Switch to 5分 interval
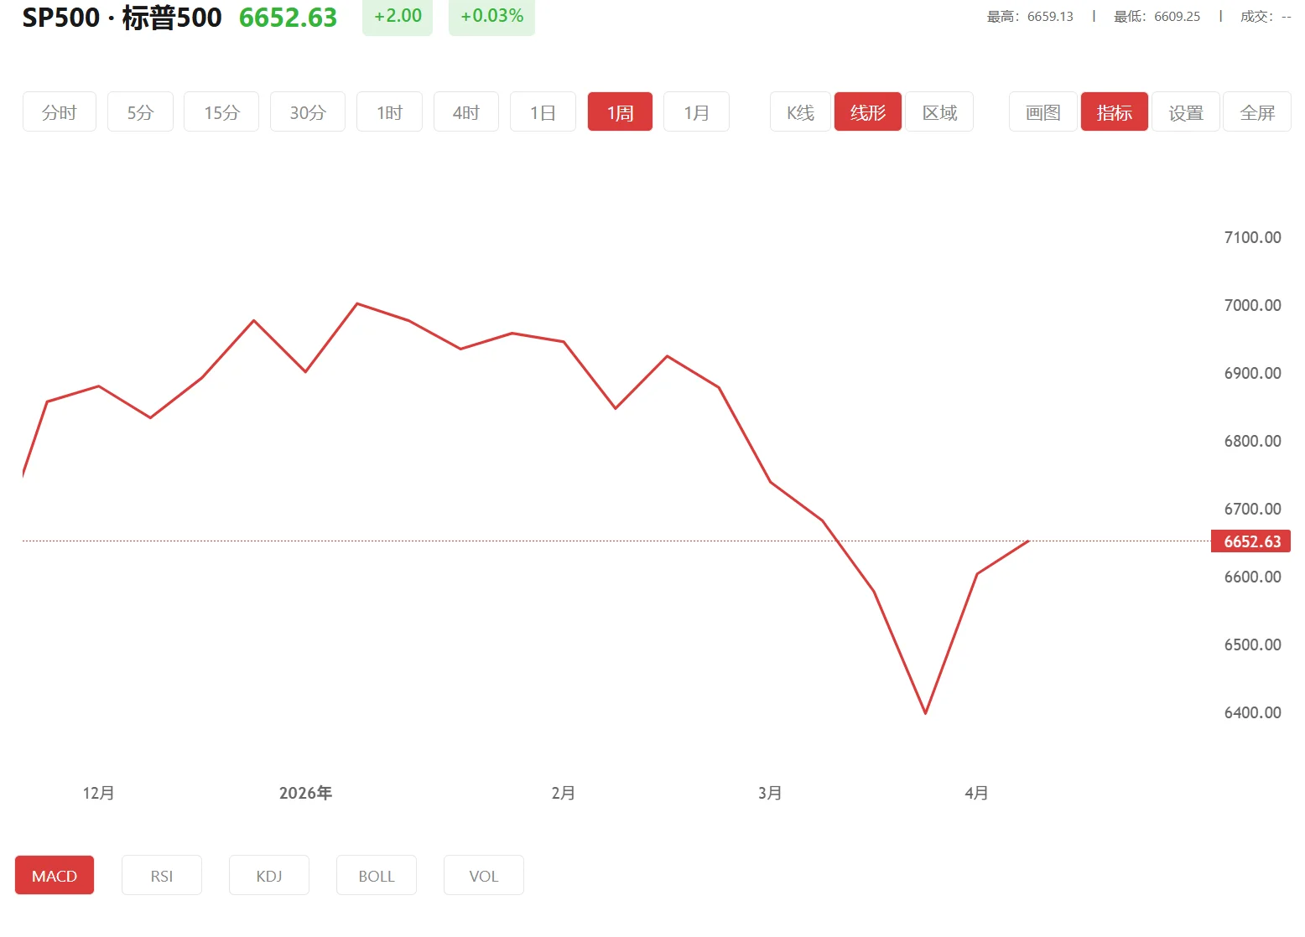 pos(140,112)
